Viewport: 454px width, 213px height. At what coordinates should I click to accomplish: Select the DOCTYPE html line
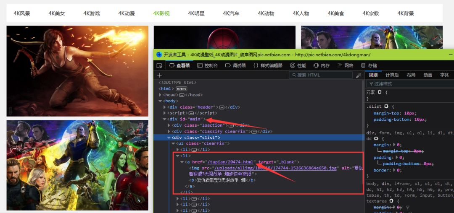177,83
